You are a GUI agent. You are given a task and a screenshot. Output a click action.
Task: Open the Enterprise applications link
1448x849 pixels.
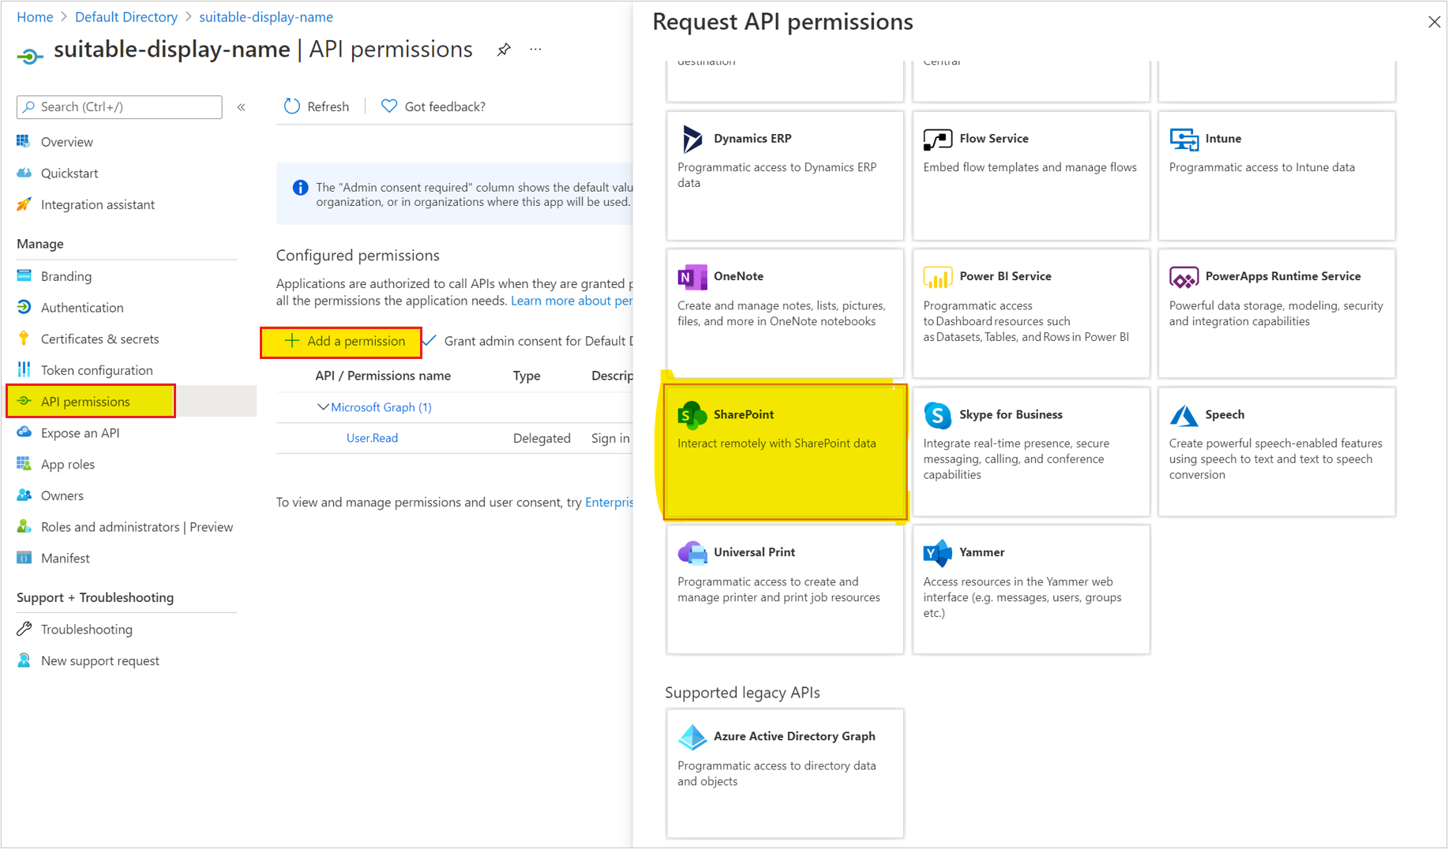click(609, 503)
